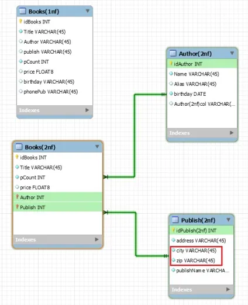Screen dimensions: 248x305
Task: Collapse the Books(2nf) table with its header arrow
Action: coord(97,147)
